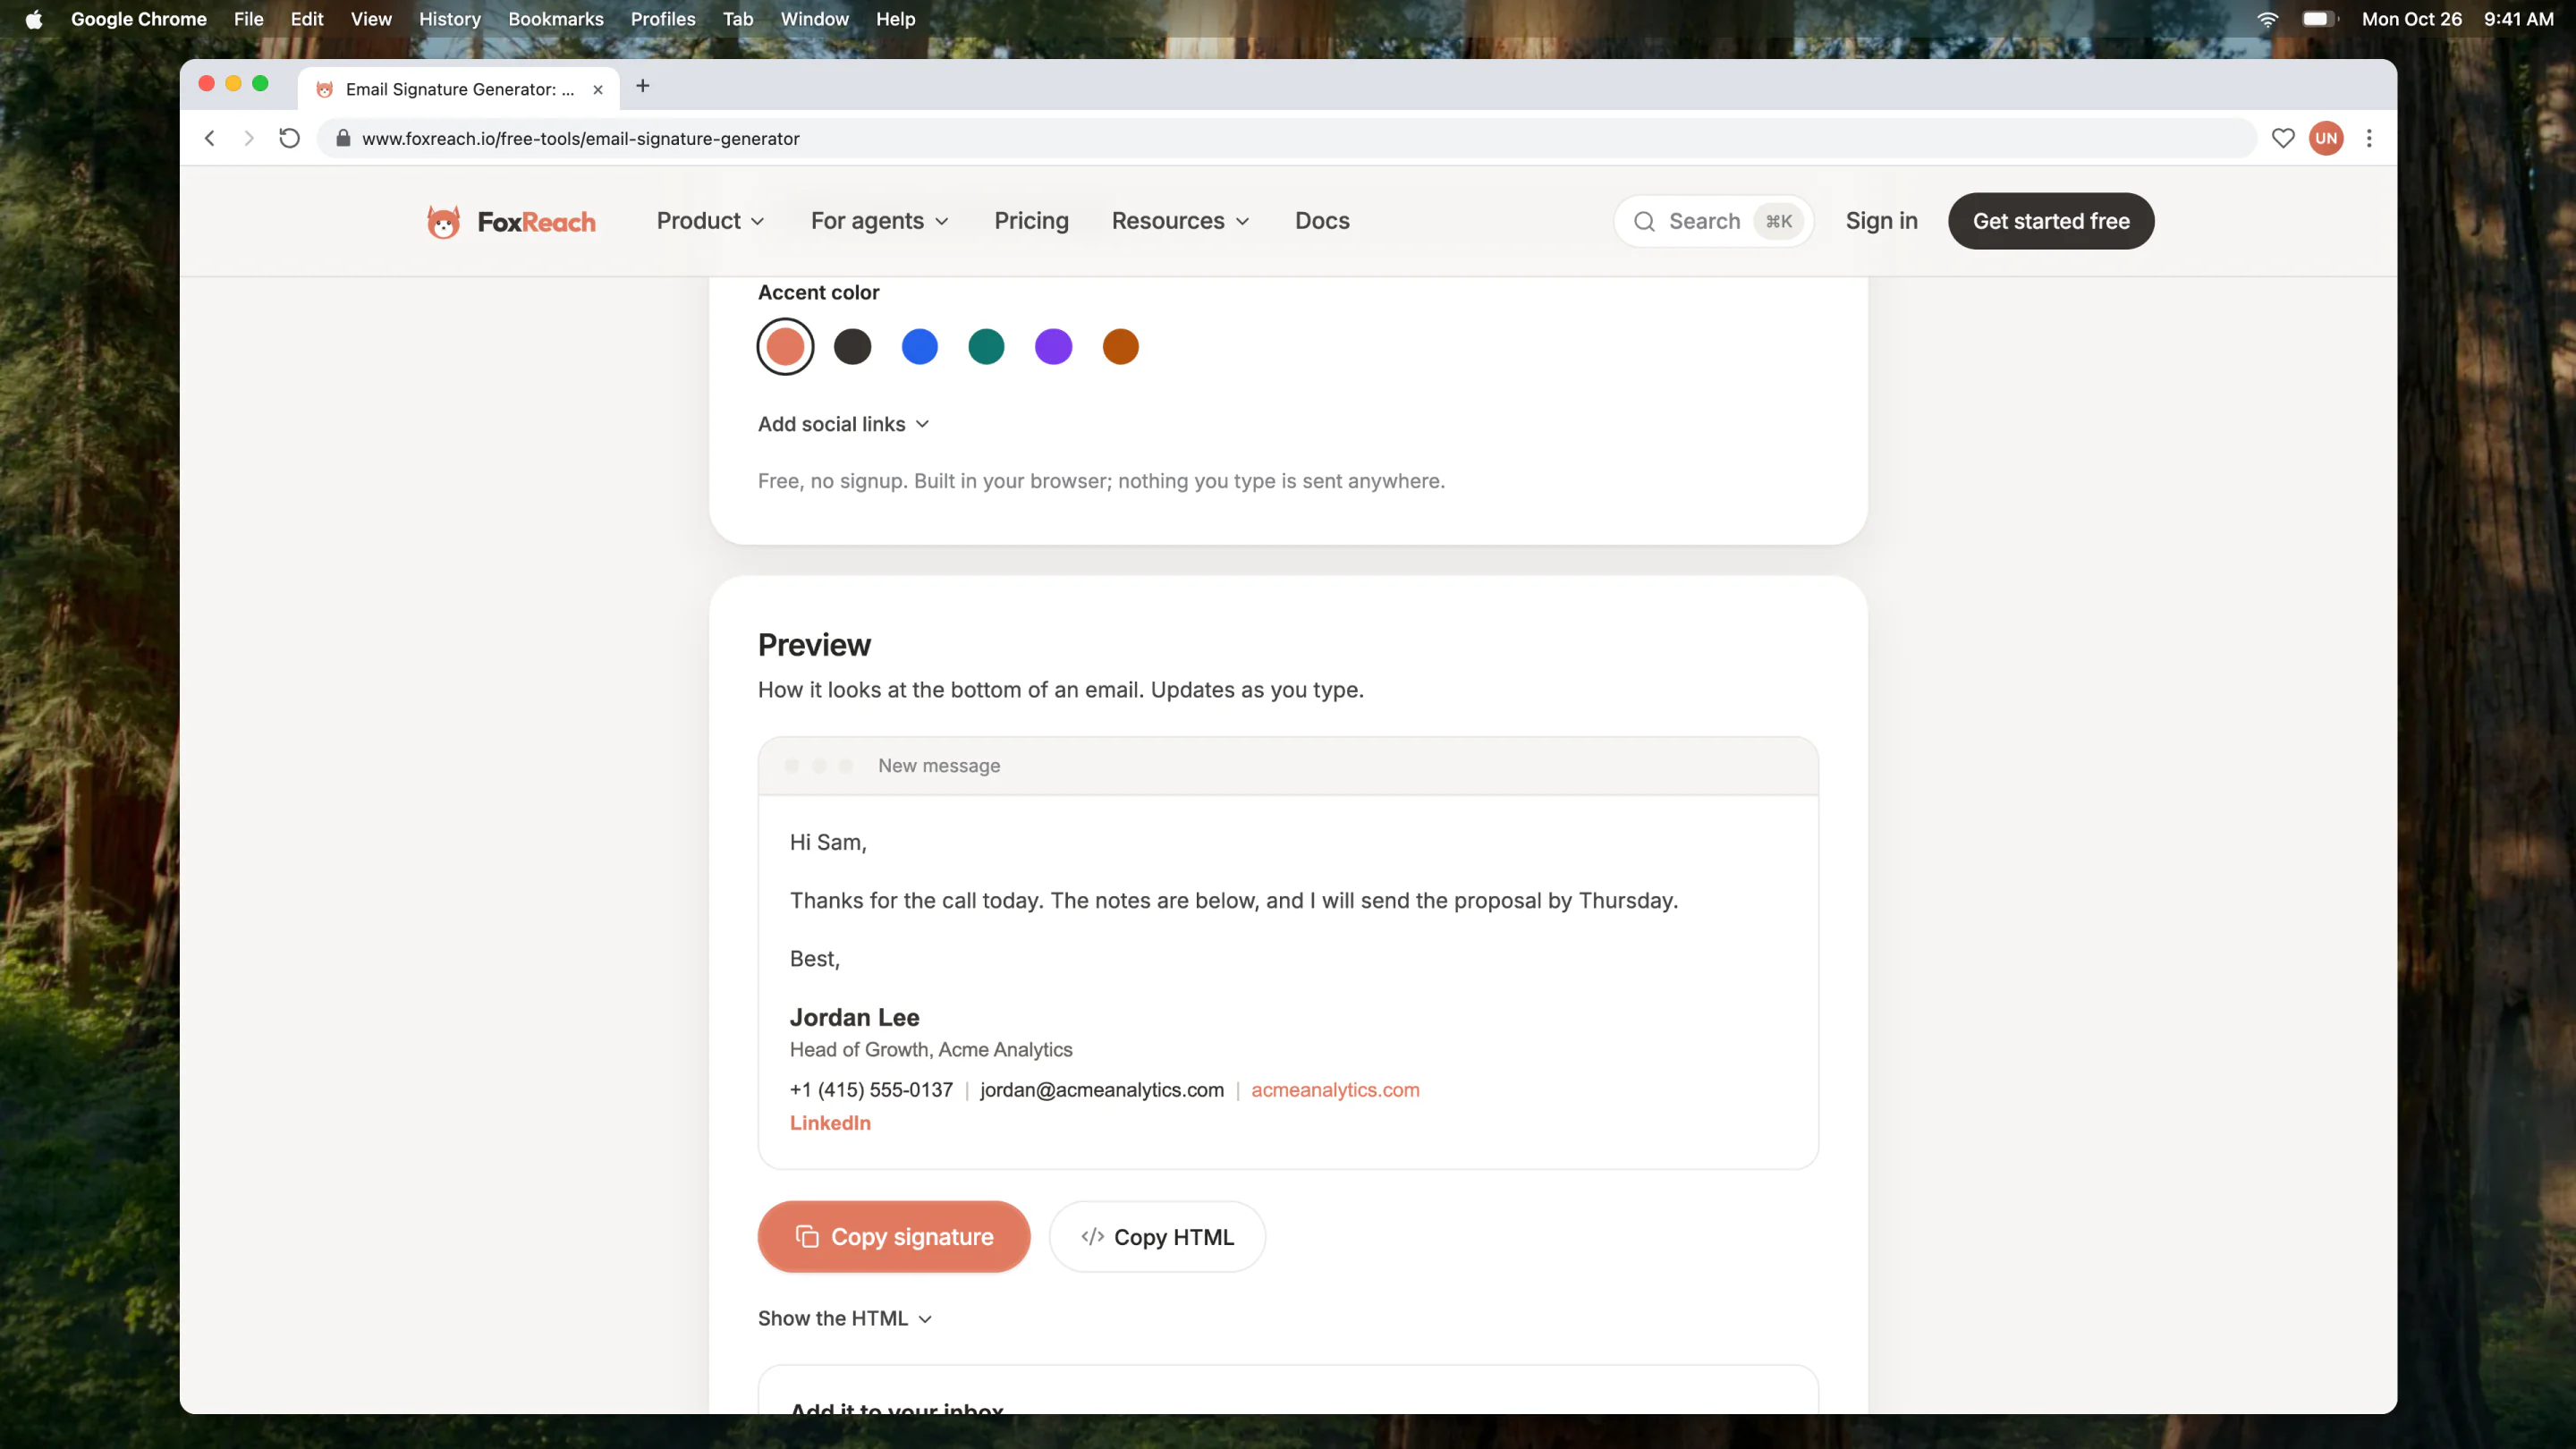Click the browser forward arrow
Image resolution: width=2576 pixels, height=1449 pixels.
[249, 138]
